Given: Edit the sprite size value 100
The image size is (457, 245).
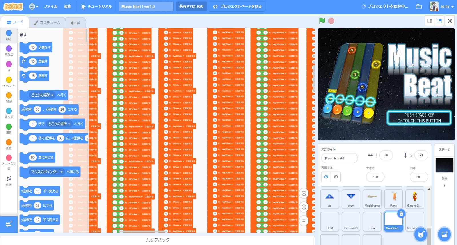Looking at the screenshot, I should pos(375,177).
